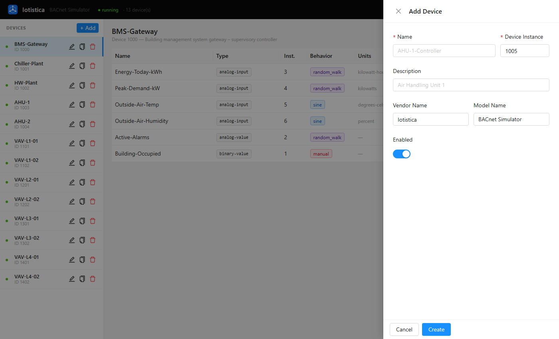Delete the AHU-2 device
Viewport: 559px width, 339px height.
point(93,124)
